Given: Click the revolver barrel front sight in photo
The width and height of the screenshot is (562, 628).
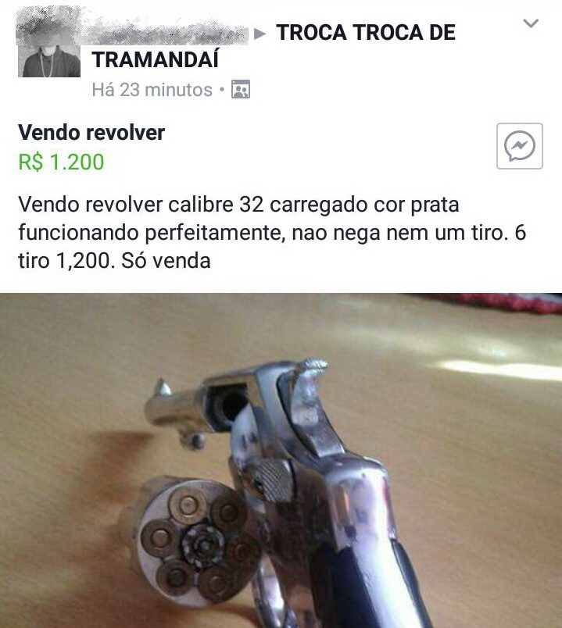Looking at the screenshot, I should [163, 387].
